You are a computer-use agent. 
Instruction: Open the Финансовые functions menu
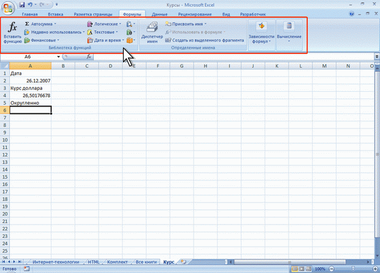(x=42, y=40)
